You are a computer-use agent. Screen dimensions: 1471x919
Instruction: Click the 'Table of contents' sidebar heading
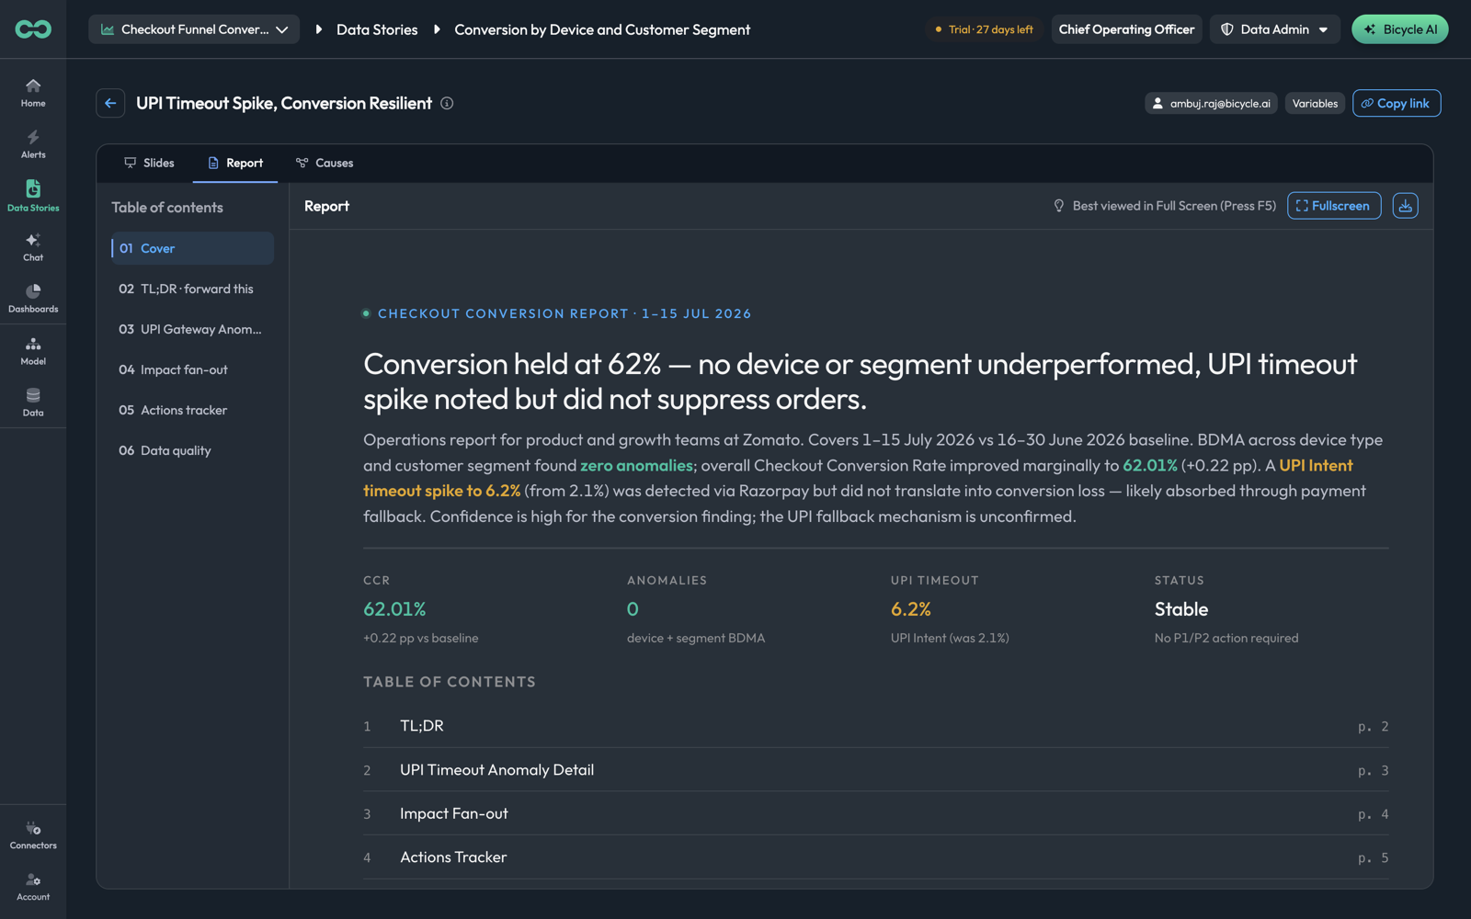point(167,208)
